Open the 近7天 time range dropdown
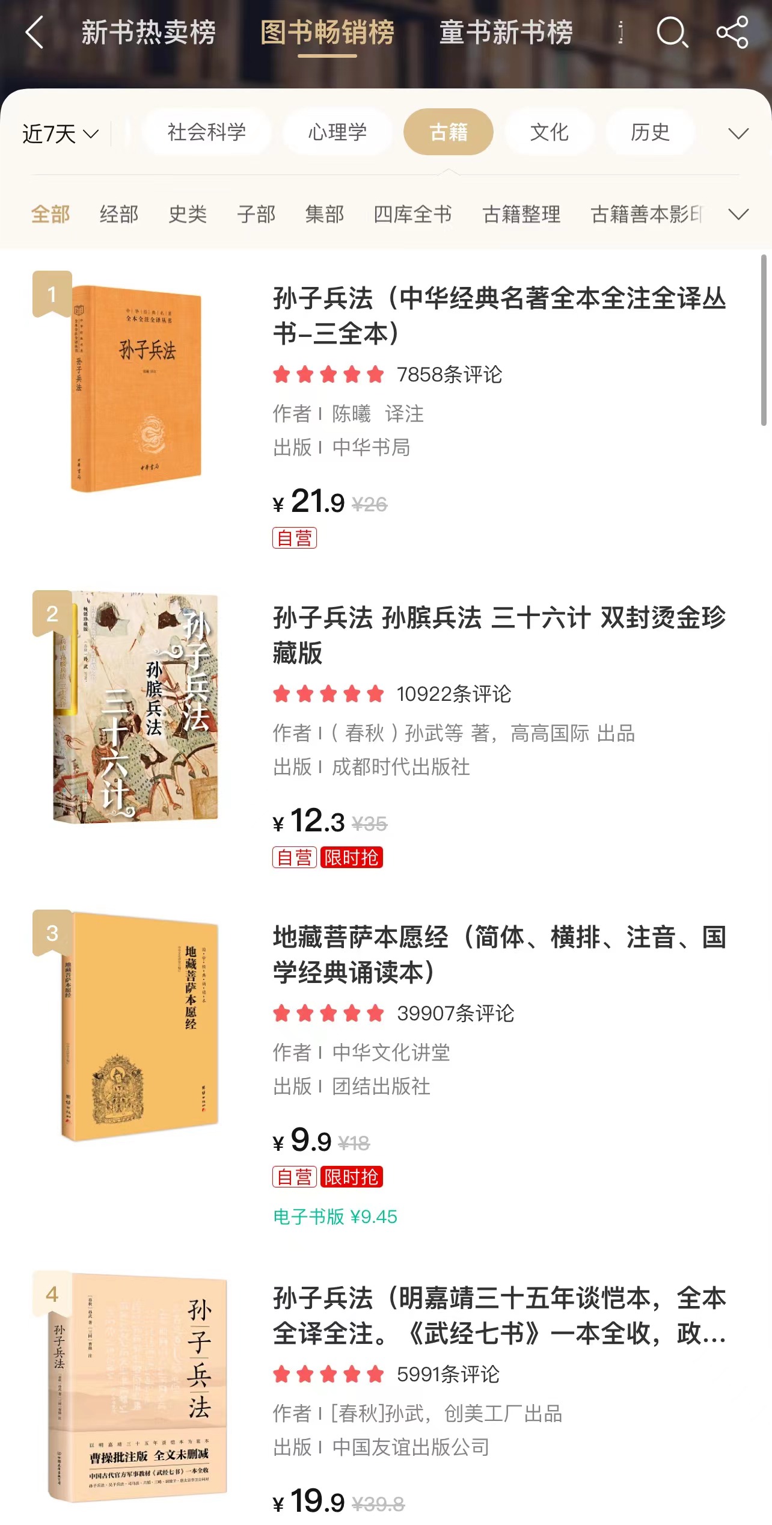Image resolution: width=772 pixels, height=1525 pixels. pos(60,134)
